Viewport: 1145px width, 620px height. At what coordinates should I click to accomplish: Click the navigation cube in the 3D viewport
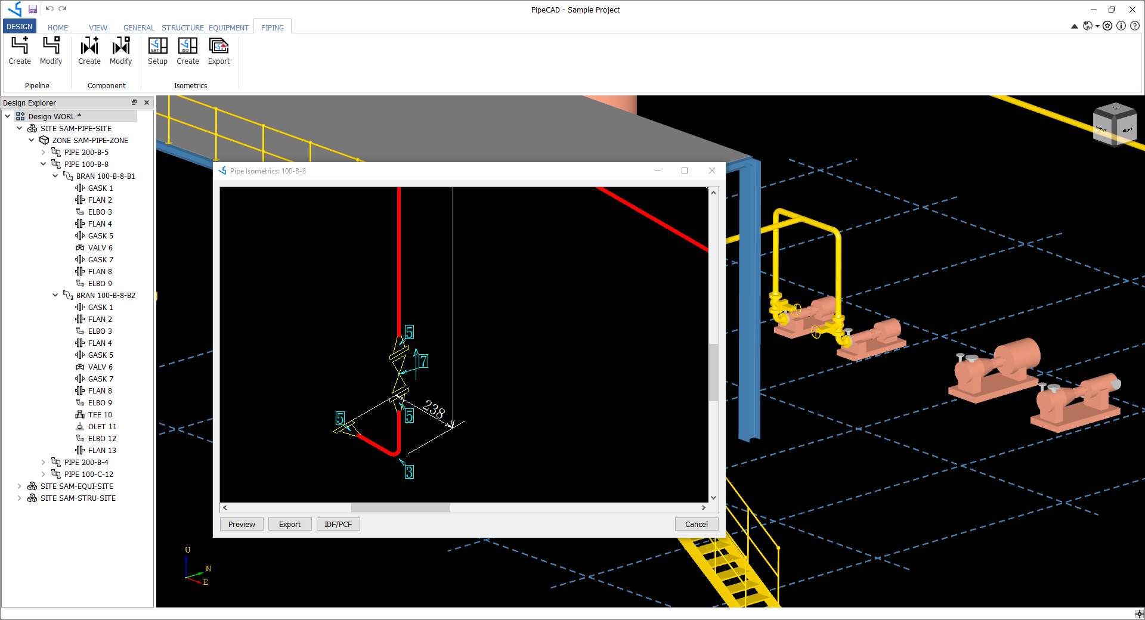click(x=1115, y=125)
